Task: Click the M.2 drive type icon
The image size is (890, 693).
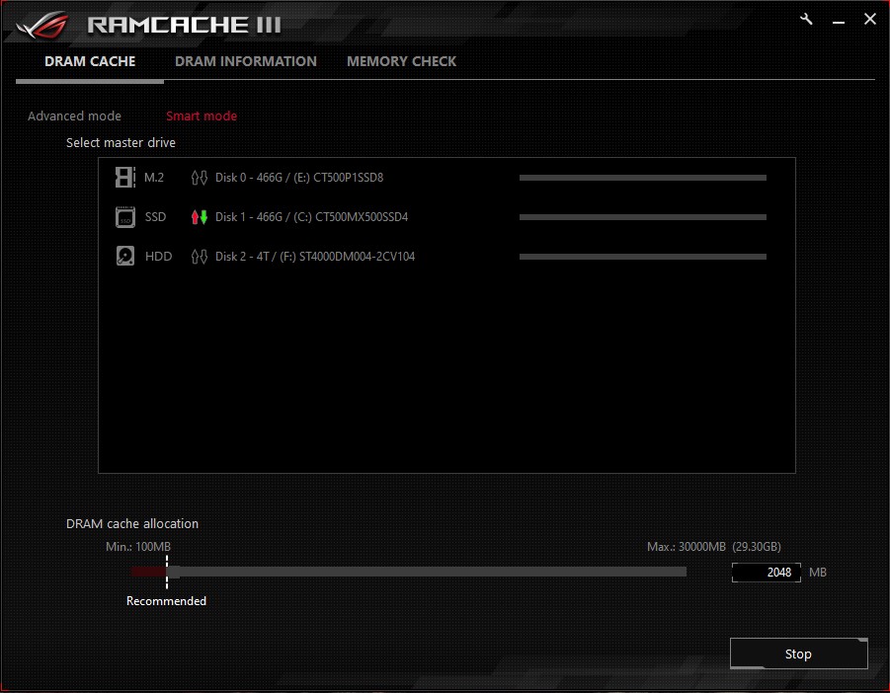Action: (124, 178)
